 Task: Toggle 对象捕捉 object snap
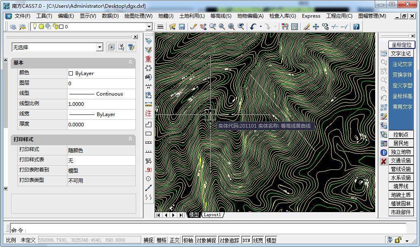pyautogui.click(x=206, y=240)
